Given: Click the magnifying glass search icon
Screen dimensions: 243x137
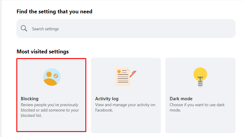Looking at the screenshot, I should (24, 28).
